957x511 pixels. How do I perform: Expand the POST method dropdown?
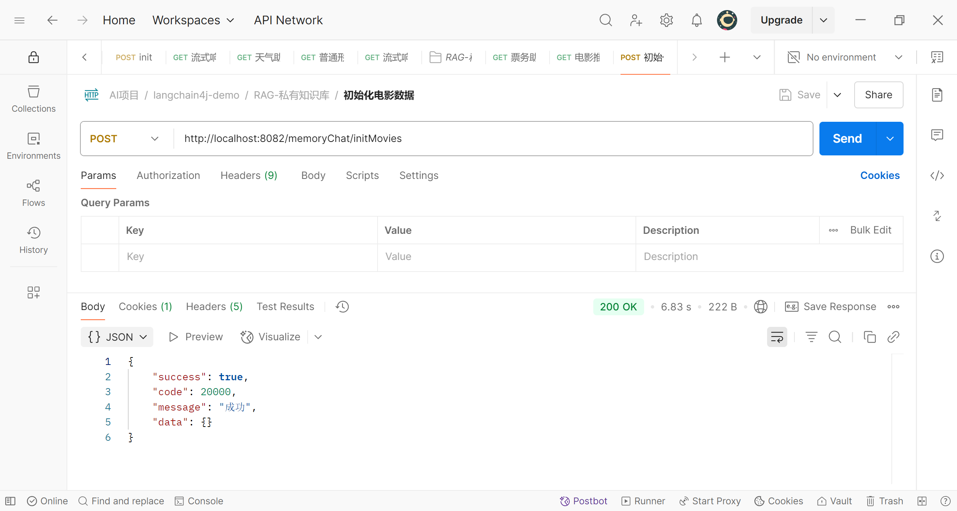[x=124, y=139]
